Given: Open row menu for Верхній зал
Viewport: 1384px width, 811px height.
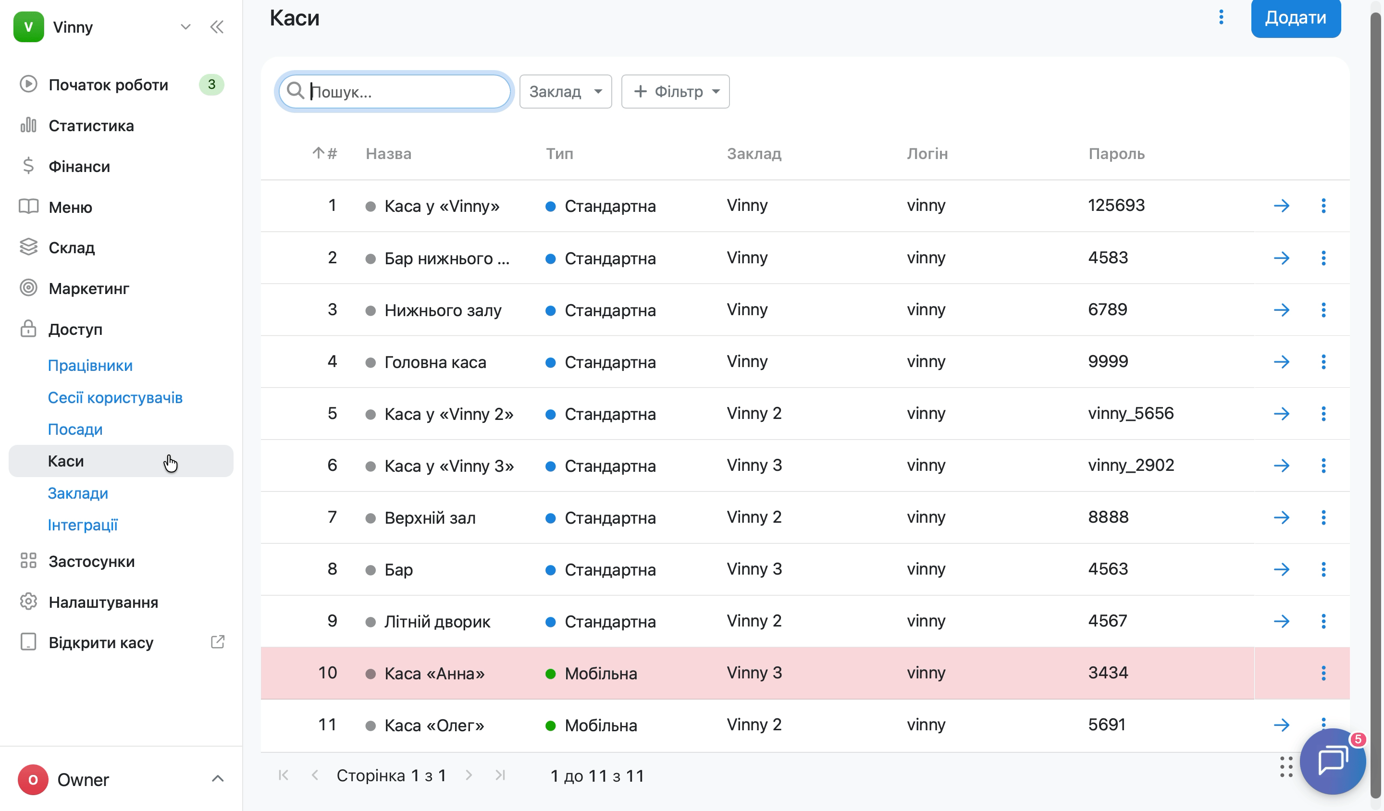Looking at the screenshot, I should pos(1323,517).
